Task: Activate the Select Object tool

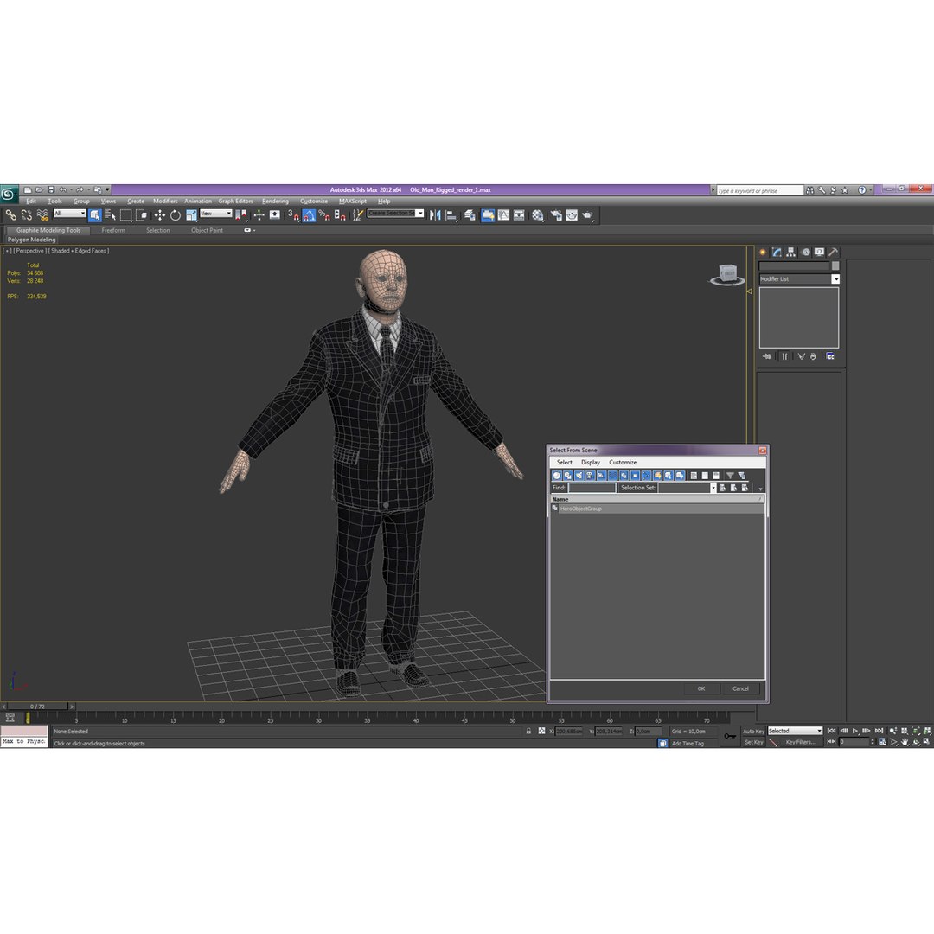Action: [95, 215]
